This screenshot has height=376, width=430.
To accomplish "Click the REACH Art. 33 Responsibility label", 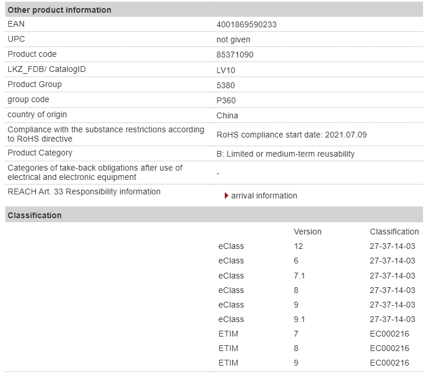I will pyautogui.click(x=84, y=191).
